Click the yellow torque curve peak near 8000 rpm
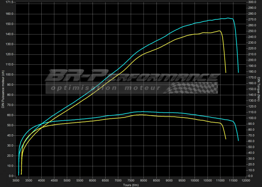This screenshot has height=187, width=262. [141, 115]
